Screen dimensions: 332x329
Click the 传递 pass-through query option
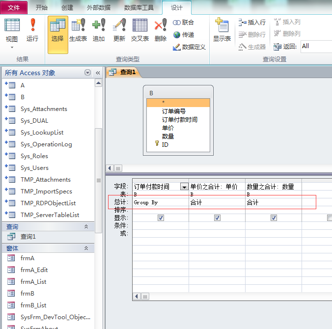point(183,34)
